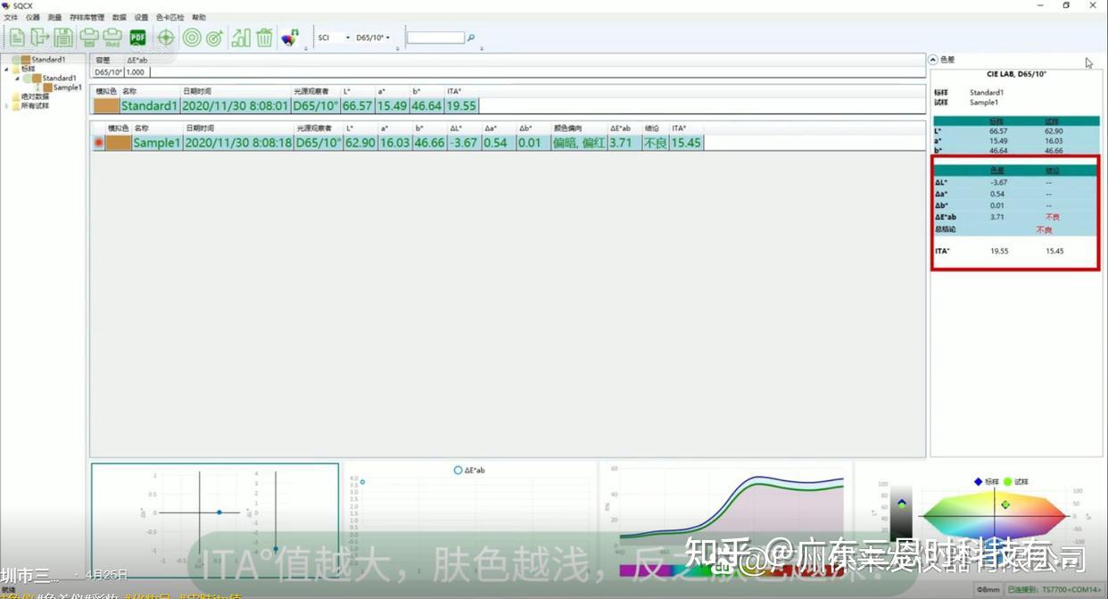1108x599 pixels.
Task: Collapse the 色差 panel header chevron
Action: 933,60
